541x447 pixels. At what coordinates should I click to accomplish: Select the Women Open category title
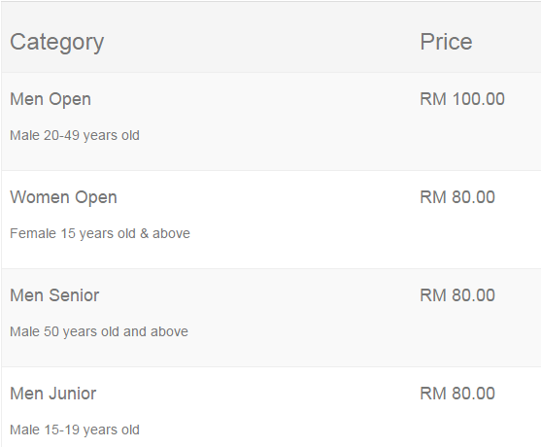pos(63,198)
